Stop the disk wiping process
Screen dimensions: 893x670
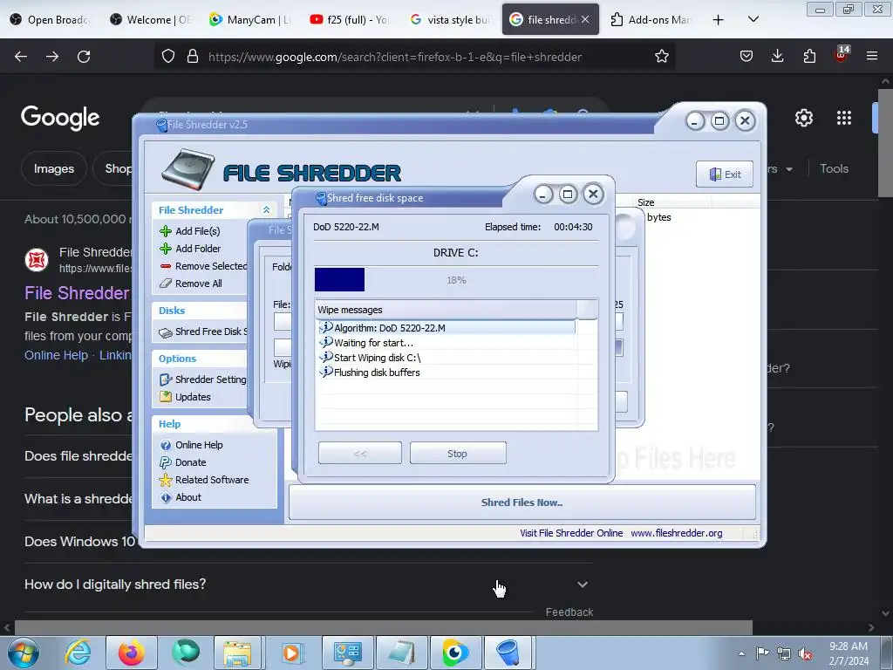point(457,454)
